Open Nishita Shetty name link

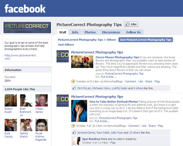(x=24, y=135)
